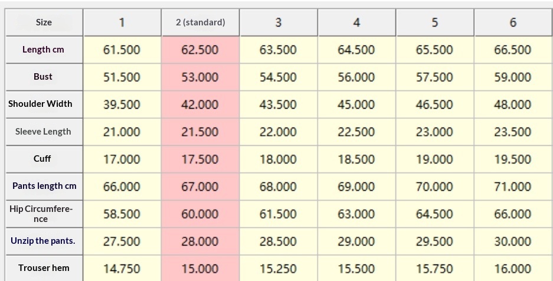The width and height of the screenshot is (553, 281).
Task: Click the Length cm row label
Action: click(44, 50)
